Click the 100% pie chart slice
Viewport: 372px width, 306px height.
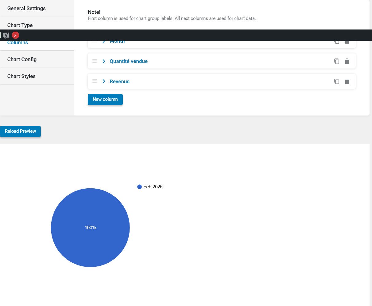(x=90, y=227)
